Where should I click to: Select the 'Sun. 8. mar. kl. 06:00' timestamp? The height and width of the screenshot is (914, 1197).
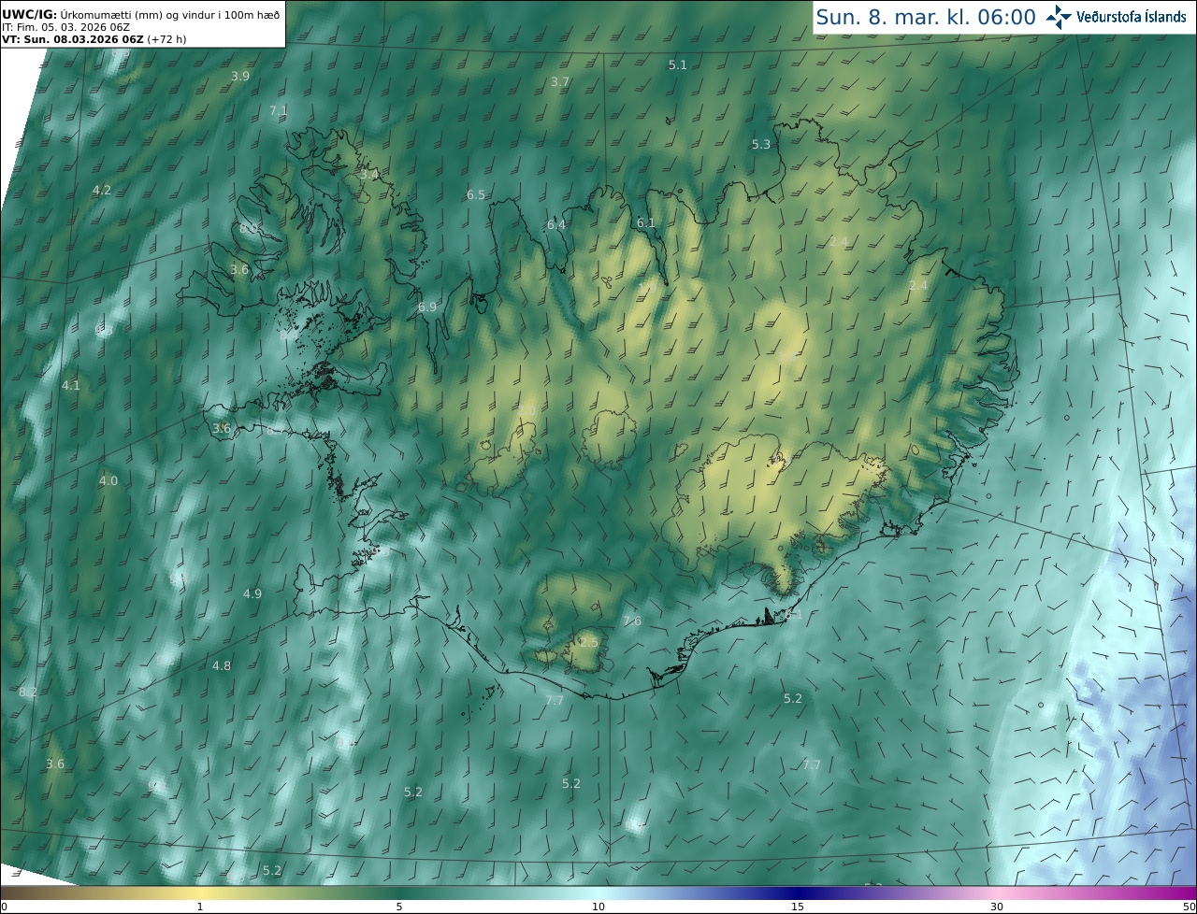point(926,17)
